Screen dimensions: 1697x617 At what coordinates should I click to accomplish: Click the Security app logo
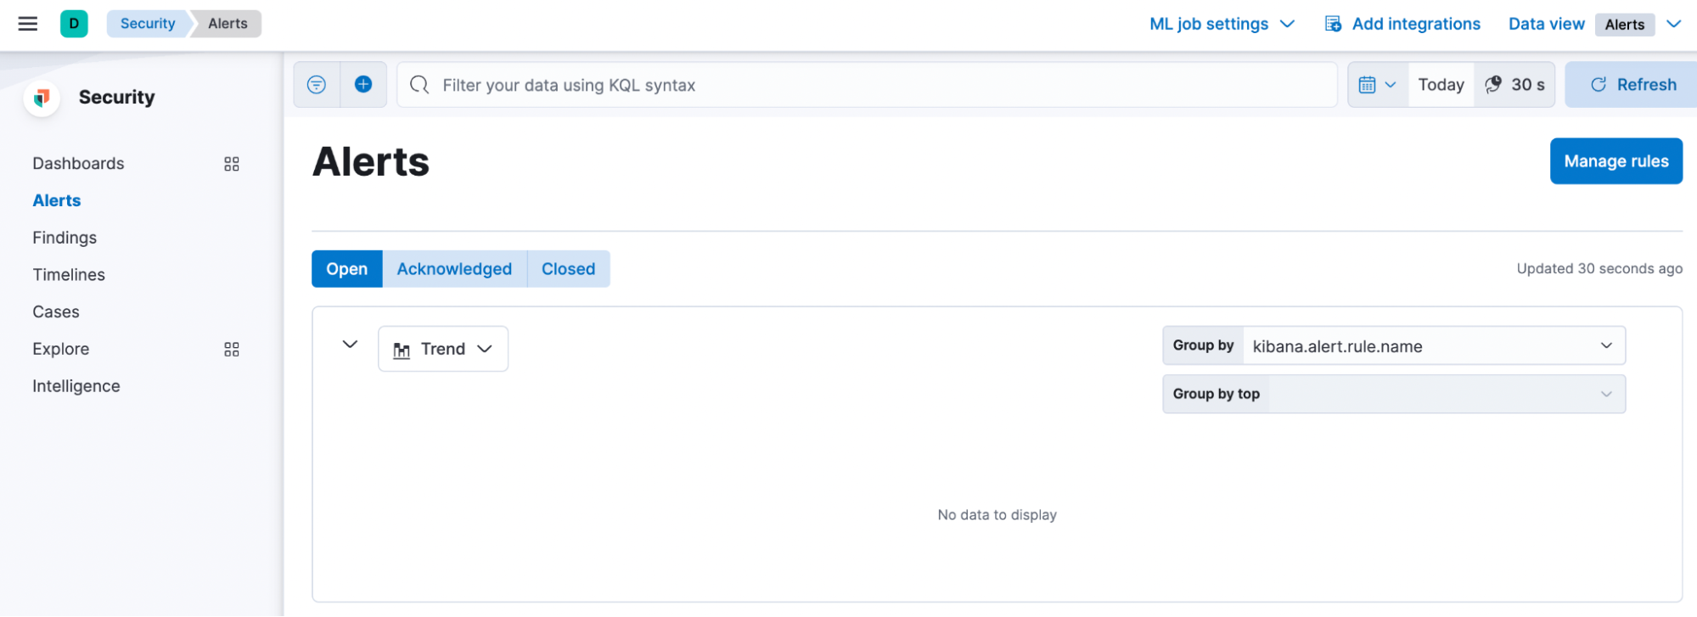tap(42, 98)
